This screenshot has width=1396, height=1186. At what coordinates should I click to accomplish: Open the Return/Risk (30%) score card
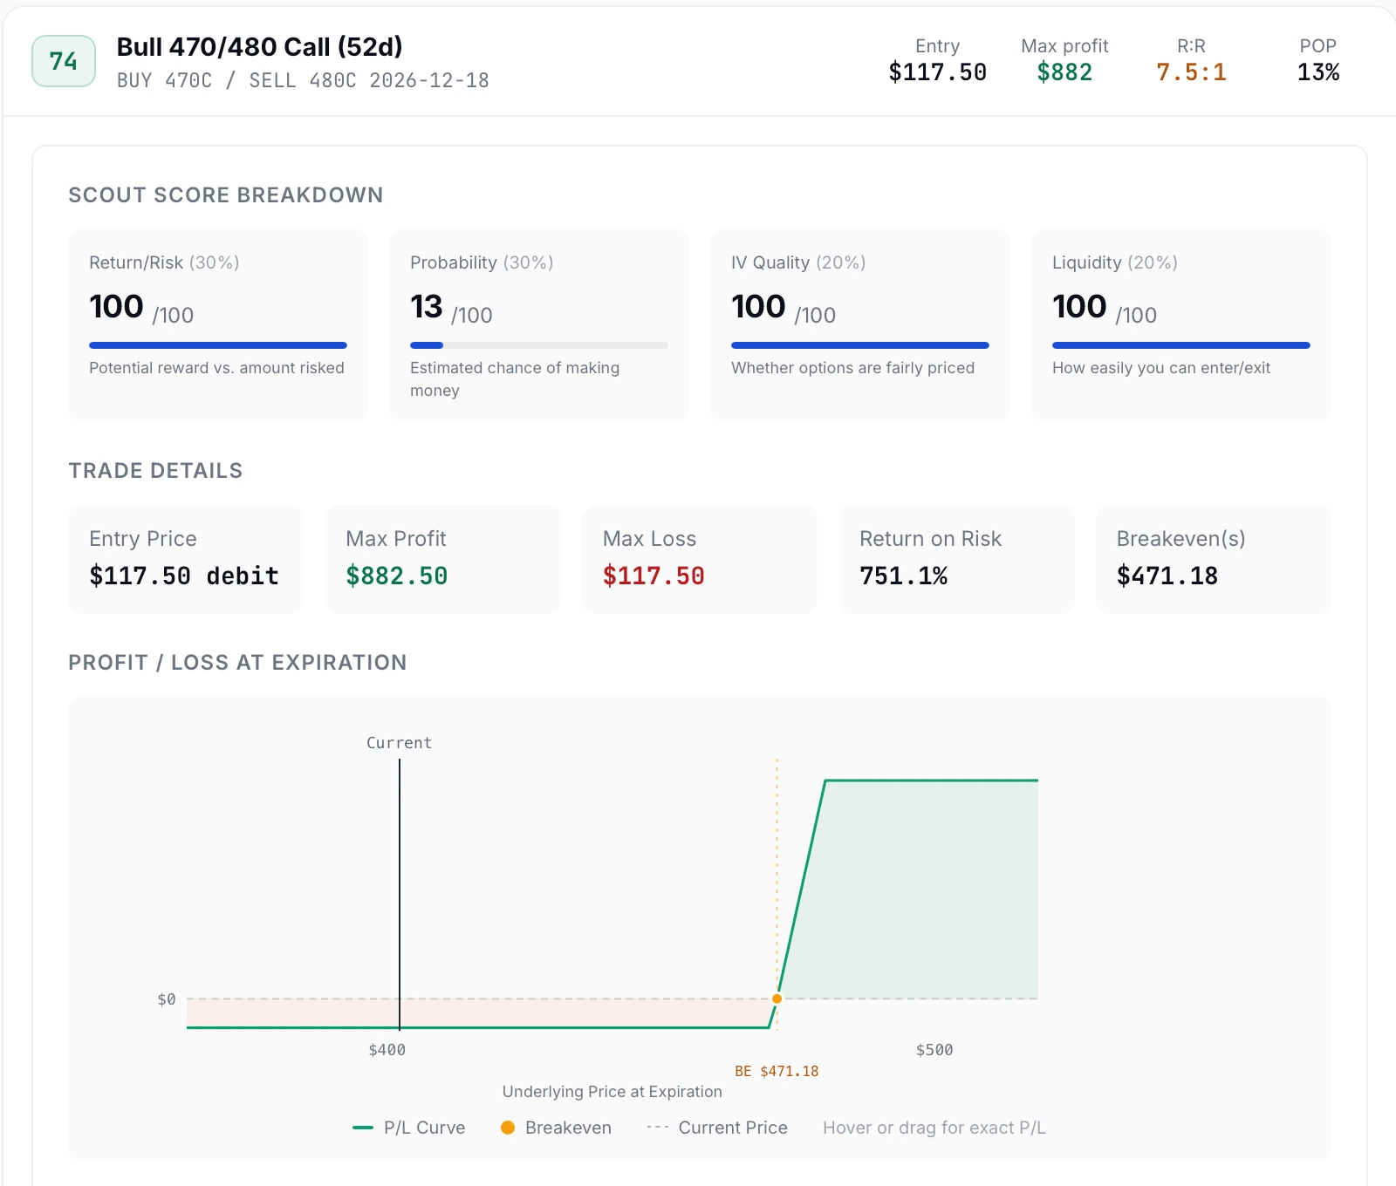pos(218,325)
